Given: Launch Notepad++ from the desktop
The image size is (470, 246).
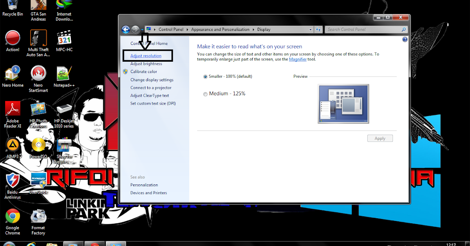Looking at the screenshot, I should coord(64,77).
